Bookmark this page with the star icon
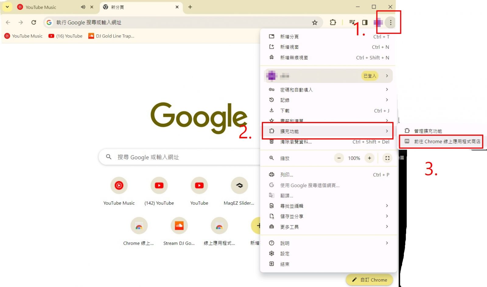 click(x=315, y=23)
